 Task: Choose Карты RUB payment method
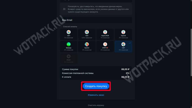(x=105, y=34)
